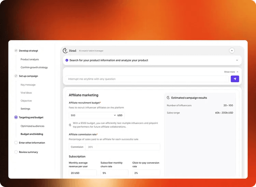This screenshot has width=256, height=187.
Task: Open Confirm growth strategy step
Action: coord(34,67)
